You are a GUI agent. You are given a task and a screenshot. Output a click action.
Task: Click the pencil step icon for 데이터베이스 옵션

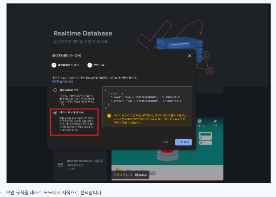[x=54, y=65]
